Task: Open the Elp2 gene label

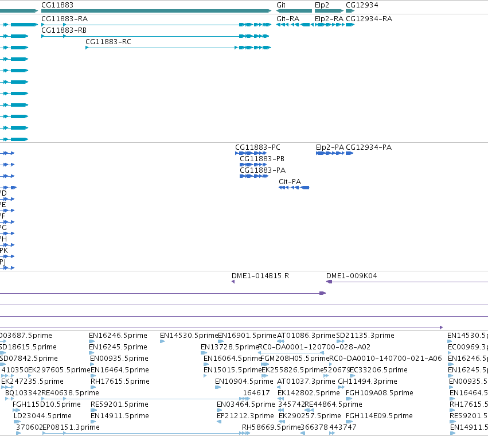Action: pos(322,5)
